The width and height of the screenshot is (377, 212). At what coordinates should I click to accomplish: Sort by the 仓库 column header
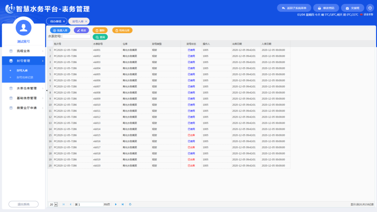[x=136, y=44]
